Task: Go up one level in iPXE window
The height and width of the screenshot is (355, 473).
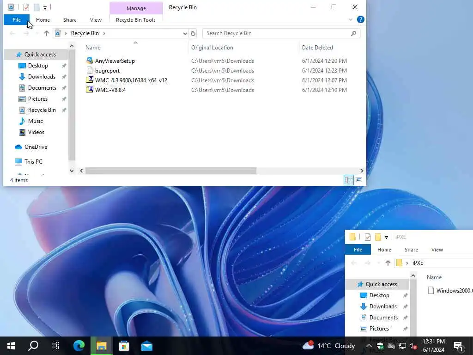Action: click(388, 263)
